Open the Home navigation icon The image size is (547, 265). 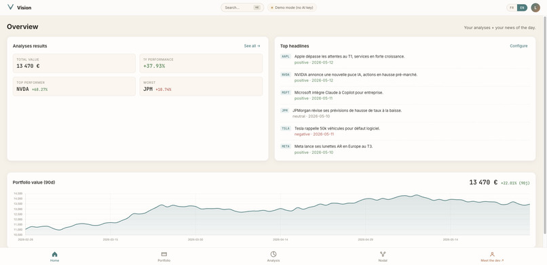(54, 254)
